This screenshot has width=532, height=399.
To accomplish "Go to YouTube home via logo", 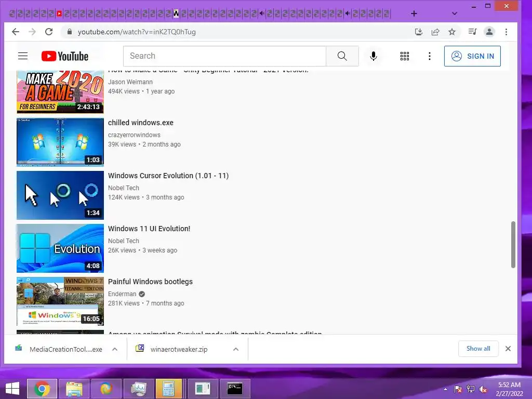I will coord(65,56).
